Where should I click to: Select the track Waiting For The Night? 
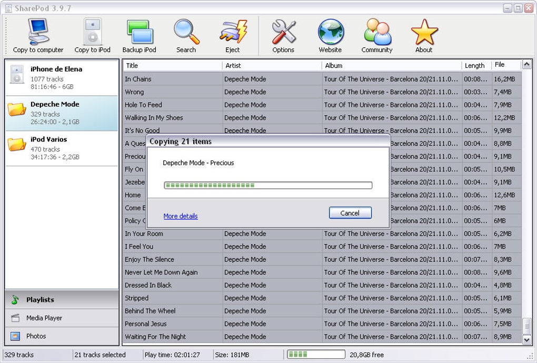coord(322,337)
